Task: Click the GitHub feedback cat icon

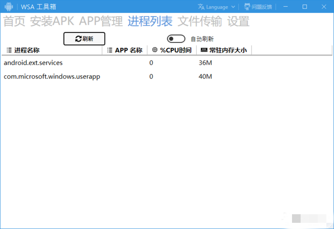Action: click(x=247, y=7)
